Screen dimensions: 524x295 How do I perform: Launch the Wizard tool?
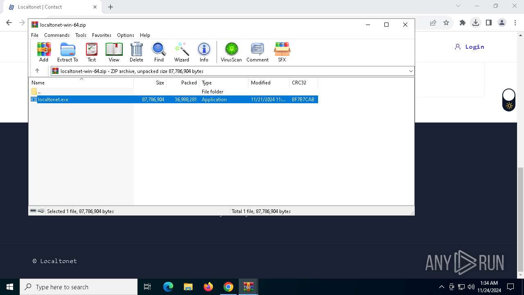coord(182,52)
